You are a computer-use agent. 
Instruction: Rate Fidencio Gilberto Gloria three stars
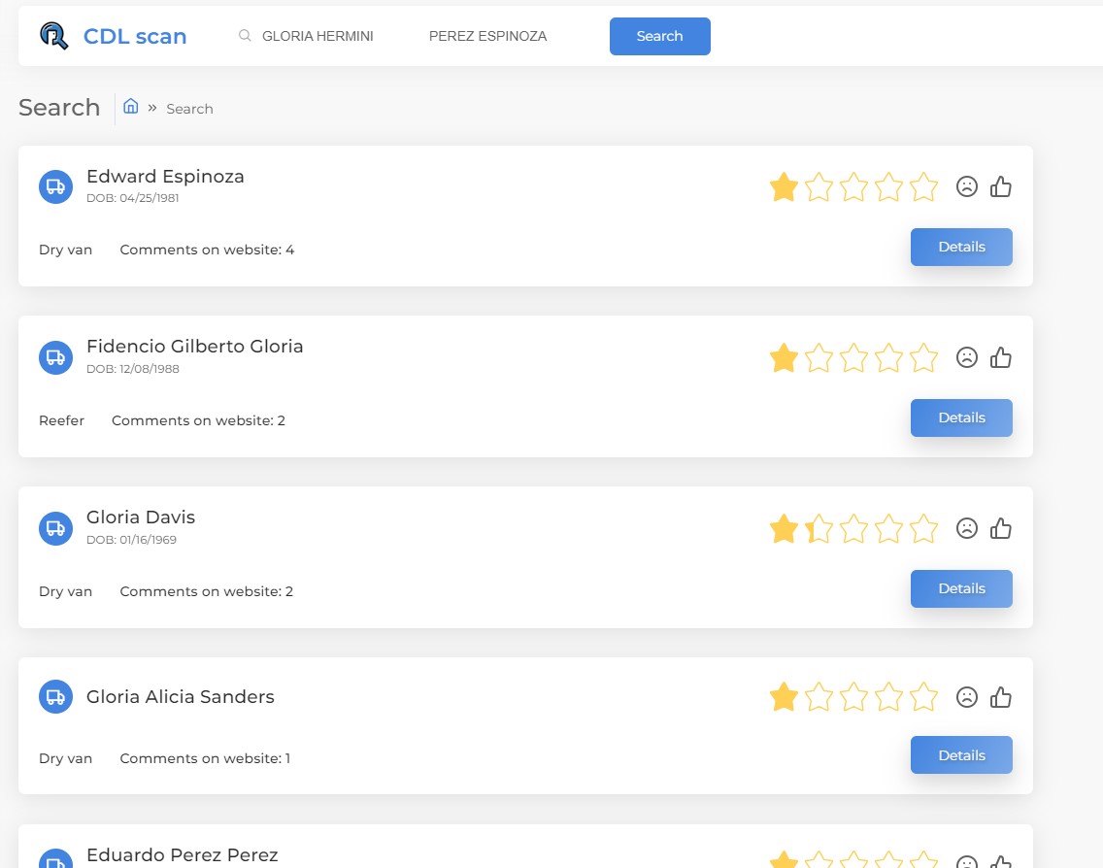853,357
